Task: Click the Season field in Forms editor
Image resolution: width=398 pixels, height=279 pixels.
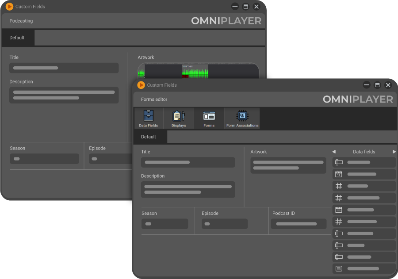Action: click(165, 224)
